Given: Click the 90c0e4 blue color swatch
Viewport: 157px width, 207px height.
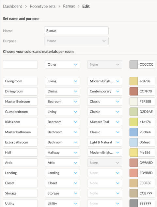Looking at the screenshot, I should (x=133, y=132).
